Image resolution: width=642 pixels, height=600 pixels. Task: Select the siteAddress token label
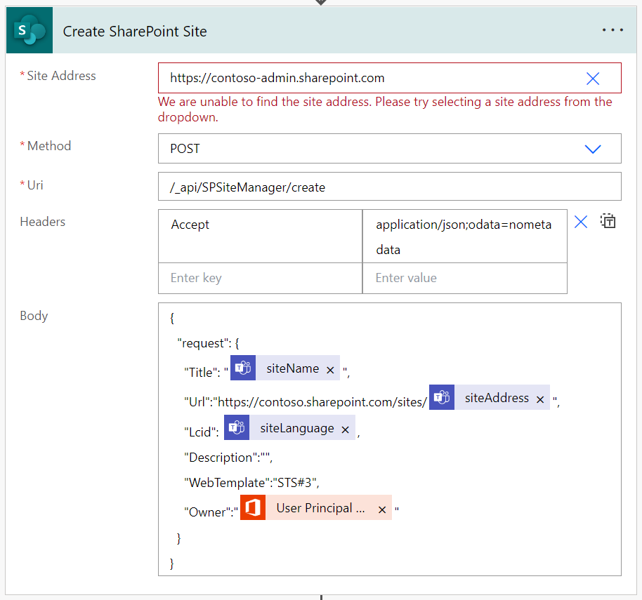pyautogui.click(x=497, y=398)
